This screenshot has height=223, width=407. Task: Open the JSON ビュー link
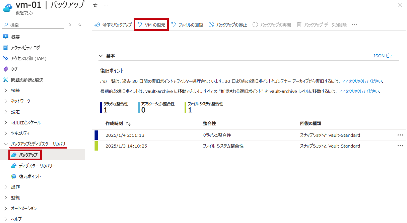point(384,56)
